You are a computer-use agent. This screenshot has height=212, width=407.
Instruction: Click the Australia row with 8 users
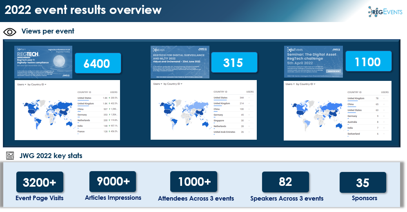click(x=368, y=122)
